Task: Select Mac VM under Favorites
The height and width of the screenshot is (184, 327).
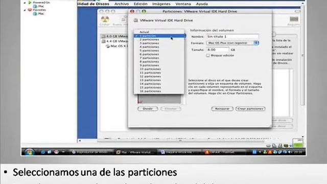Action: pyautogui.click(x=39, y=14)
